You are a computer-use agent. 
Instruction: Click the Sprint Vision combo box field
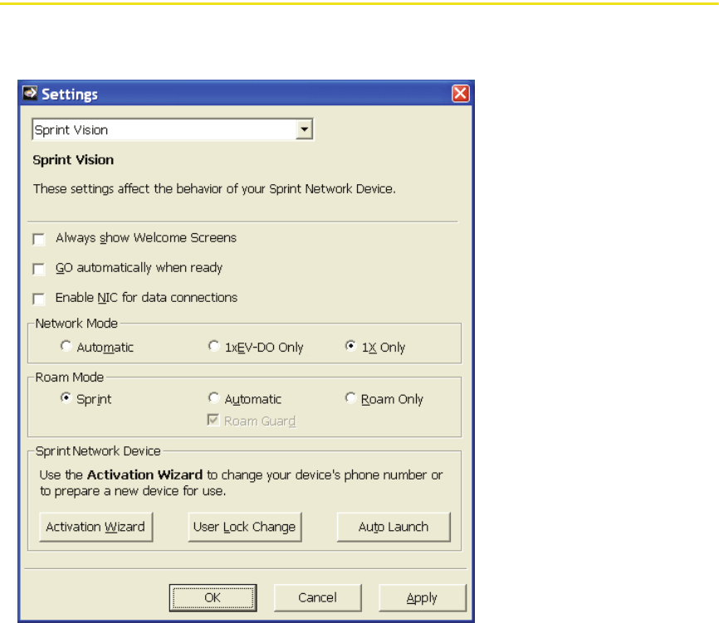point(173,129)
